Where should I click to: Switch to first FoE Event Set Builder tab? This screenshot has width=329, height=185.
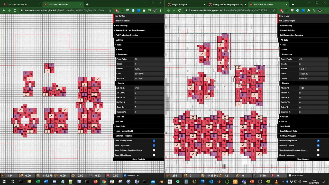[22, 4]
